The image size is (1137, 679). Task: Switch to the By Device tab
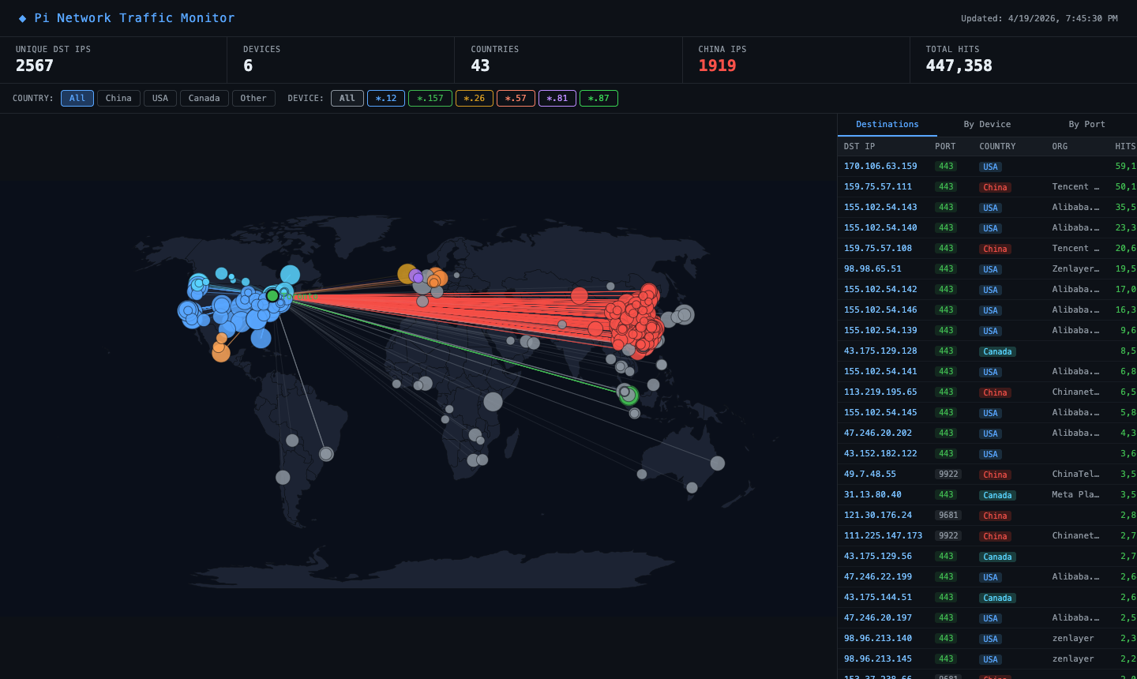(x=987, y=125)
